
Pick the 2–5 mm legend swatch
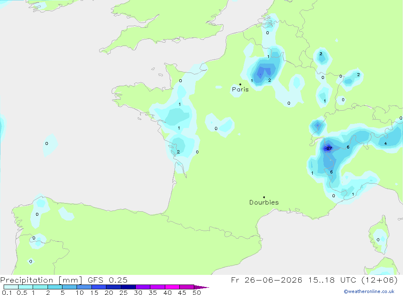[x=55, y=287]
